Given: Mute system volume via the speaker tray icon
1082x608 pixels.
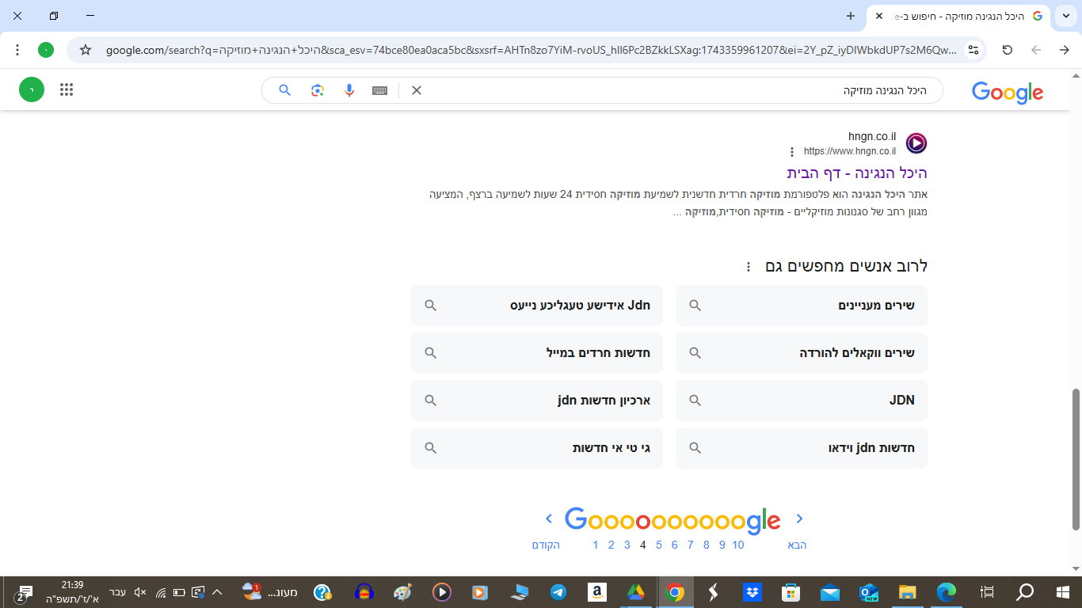Looking at the screenshot, I should [x=139, y=591].
